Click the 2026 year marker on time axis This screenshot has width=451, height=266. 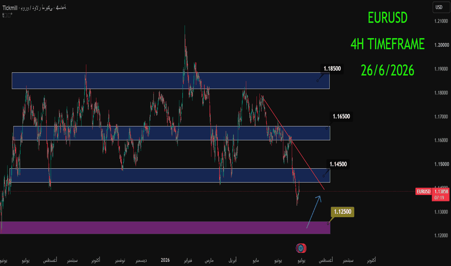165,260
